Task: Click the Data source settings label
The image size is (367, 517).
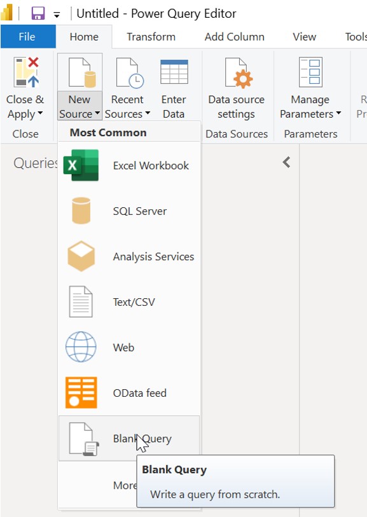Action: [237, 106]
